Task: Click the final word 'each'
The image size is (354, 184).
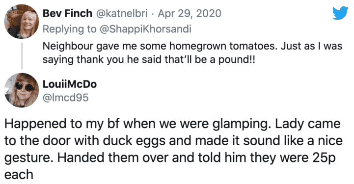Action: (19, 175)
